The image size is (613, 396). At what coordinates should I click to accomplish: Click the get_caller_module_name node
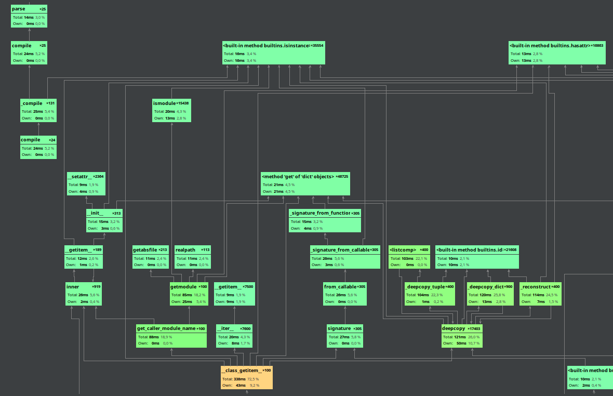pyautogui.click(x=171, y=335)
